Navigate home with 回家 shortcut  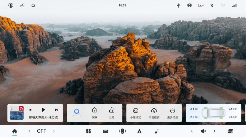[x=95, y=113]
